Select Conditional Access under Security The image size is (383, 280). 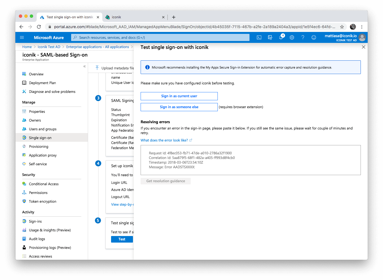(x=43, y=184)
